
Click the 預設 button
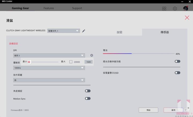148,110
